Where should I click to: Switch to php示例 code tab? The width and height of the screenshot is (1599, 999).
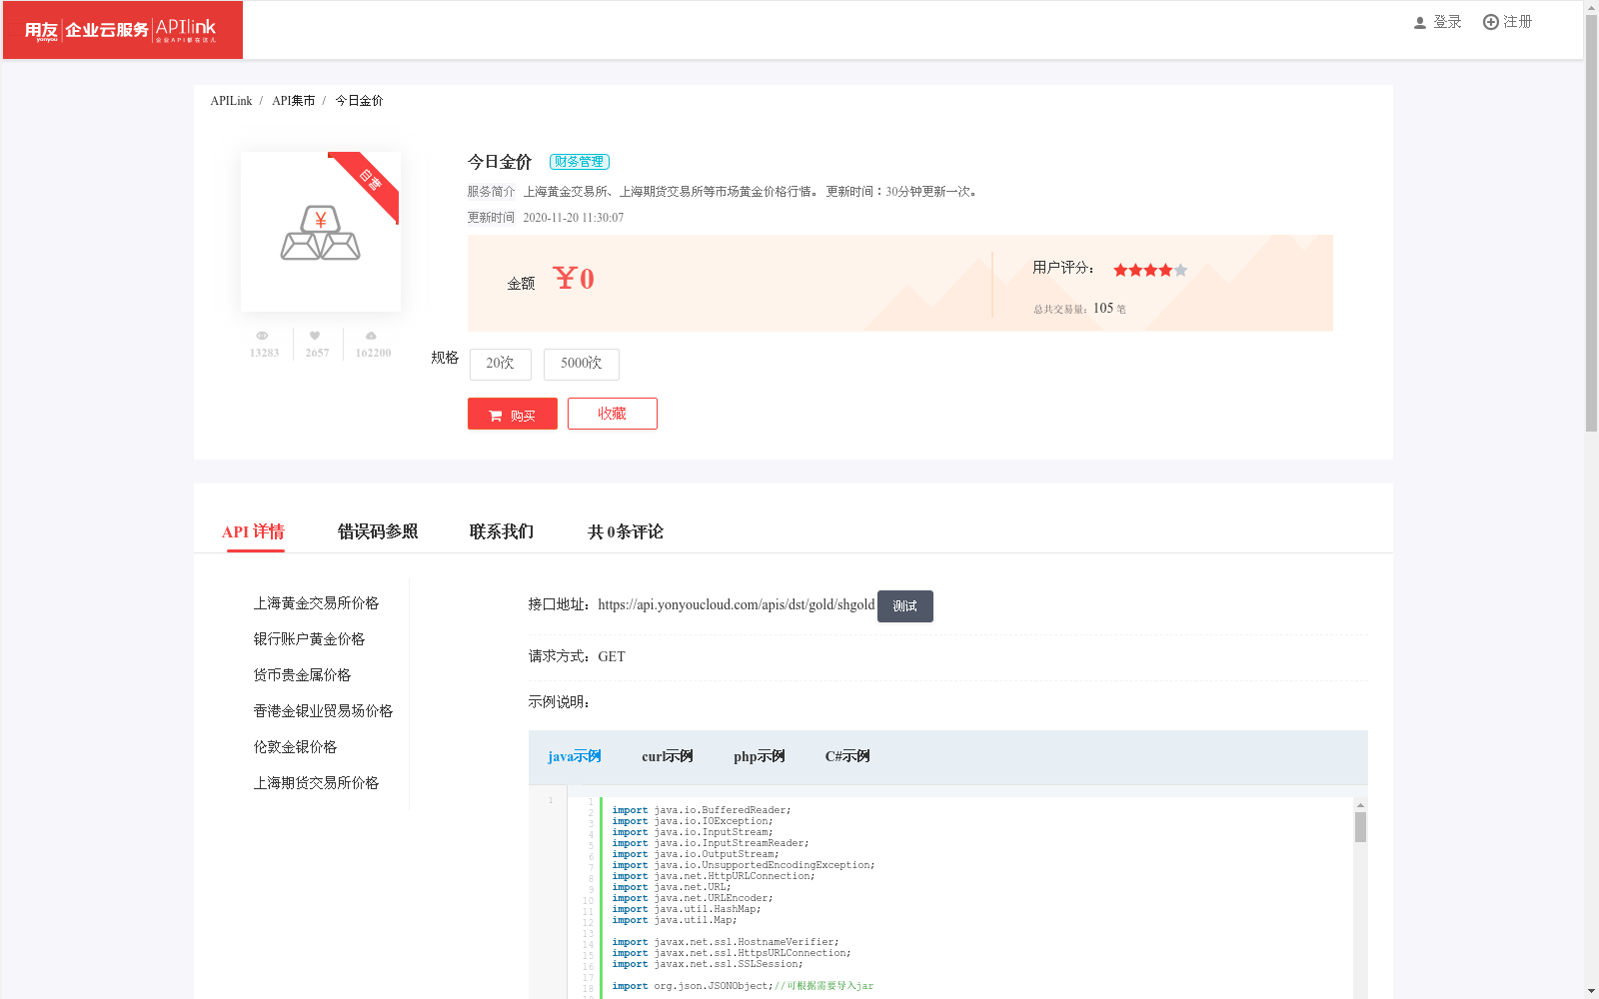tap(760, 756)
